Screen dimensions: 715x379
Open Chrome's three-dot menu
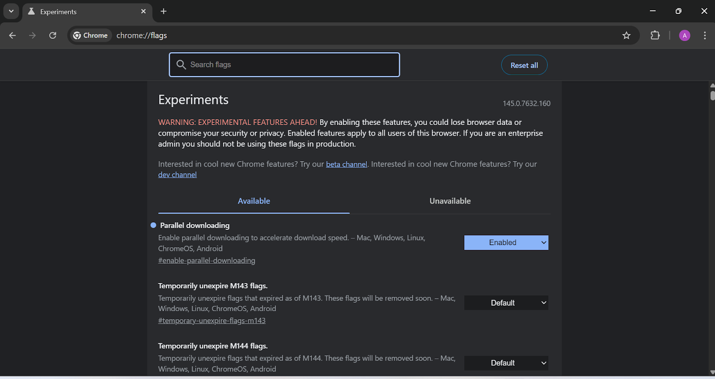tap(705, 36)
